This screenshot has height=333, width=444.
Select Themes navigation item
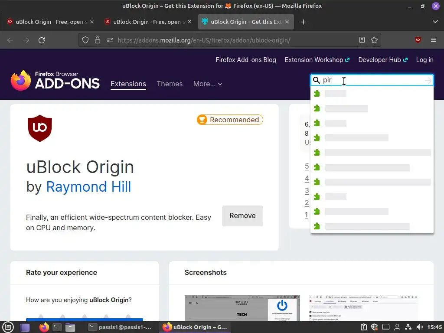tap(170, 84)
